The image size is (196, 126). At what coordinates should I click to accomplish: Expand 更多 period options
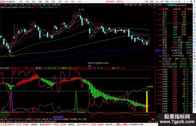coord(60,5)
